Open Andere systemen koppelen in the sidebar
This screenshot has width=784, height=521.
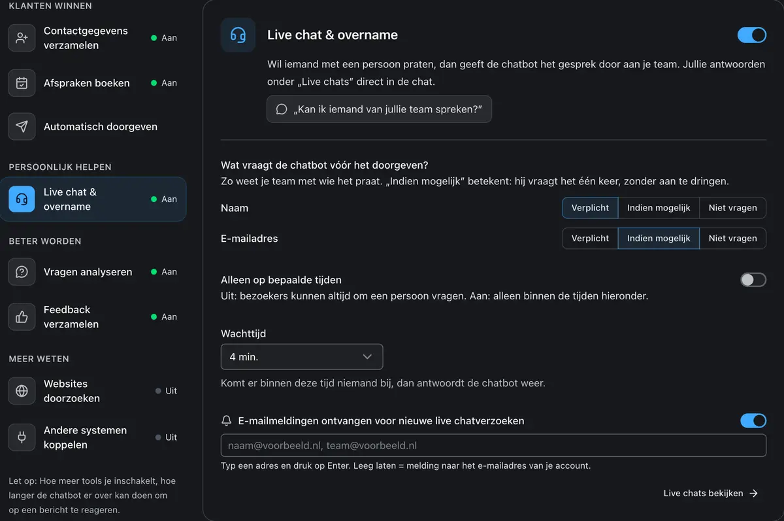point(93,437)
